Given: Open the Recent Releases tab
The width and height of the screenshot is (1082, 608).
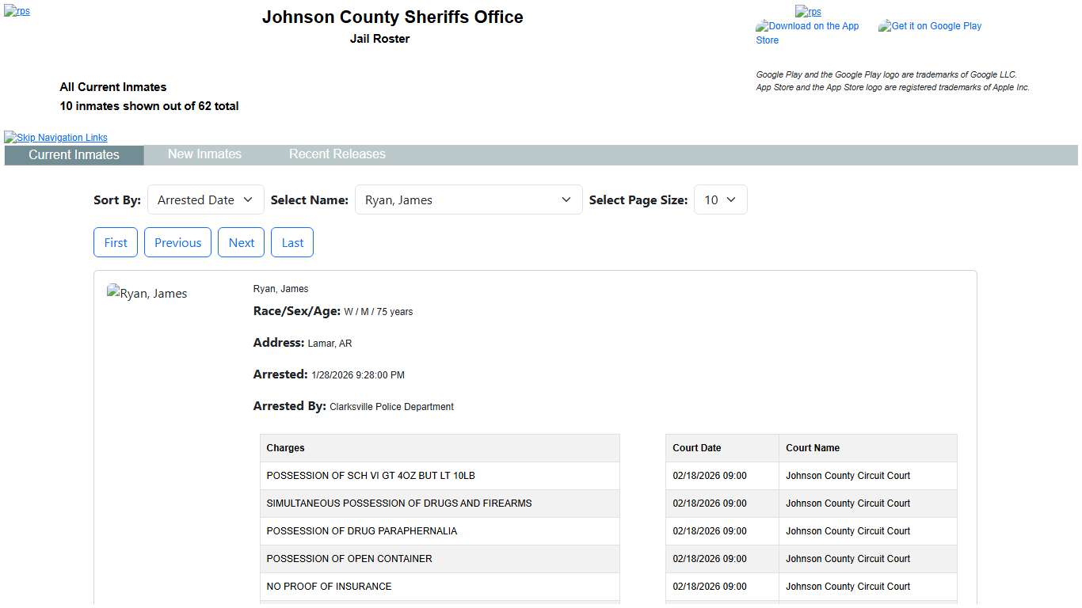Looking at the screenshot, I should click(337, 154).
